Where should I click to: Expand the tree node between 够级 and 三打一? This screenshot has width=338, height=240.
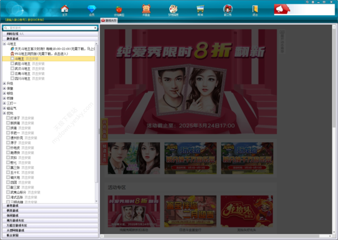point(5,98)
